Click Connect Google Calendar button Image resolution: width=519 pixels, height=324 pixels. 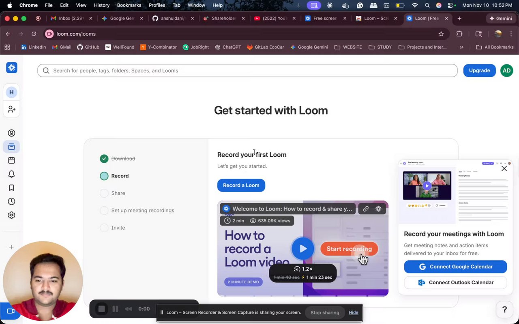click(455, 266)
